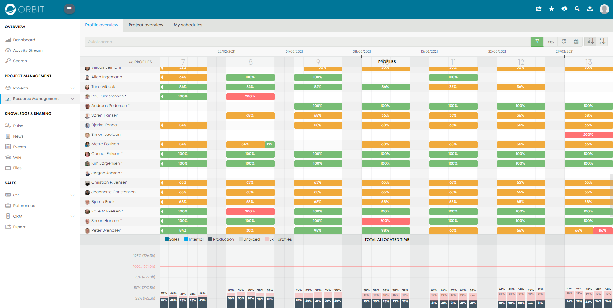613x308 pixels.
Task: Open the calendar view icon
Action: pos(576,42)
